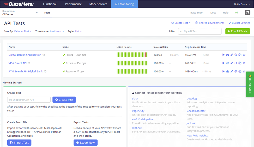Switch to the Performance tab
254x147 pixels.
pyautogui.click(x=73, y=4)
